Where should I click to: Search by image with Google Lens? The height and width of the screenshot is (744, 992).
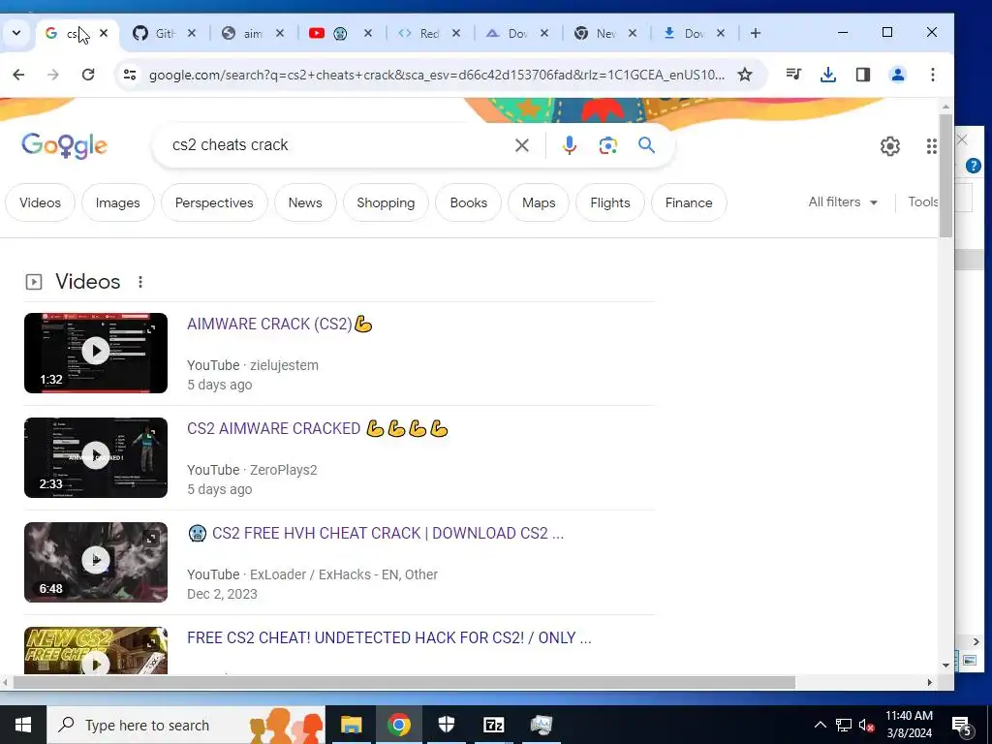point(608,145)
